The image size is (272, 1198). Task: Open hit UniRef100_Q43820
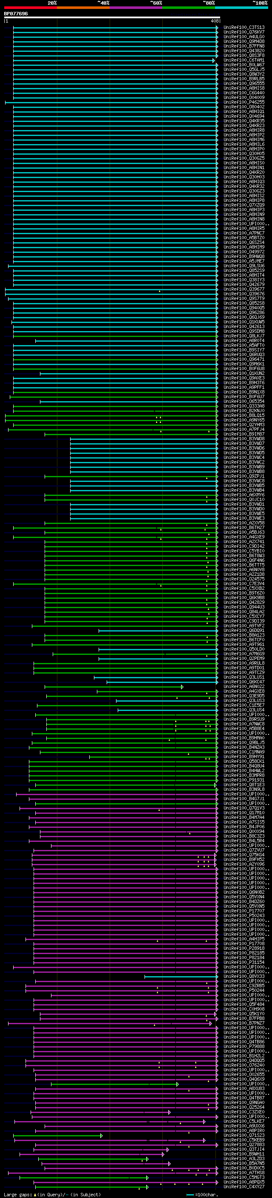pyautogui.click(x=244, y=51)
